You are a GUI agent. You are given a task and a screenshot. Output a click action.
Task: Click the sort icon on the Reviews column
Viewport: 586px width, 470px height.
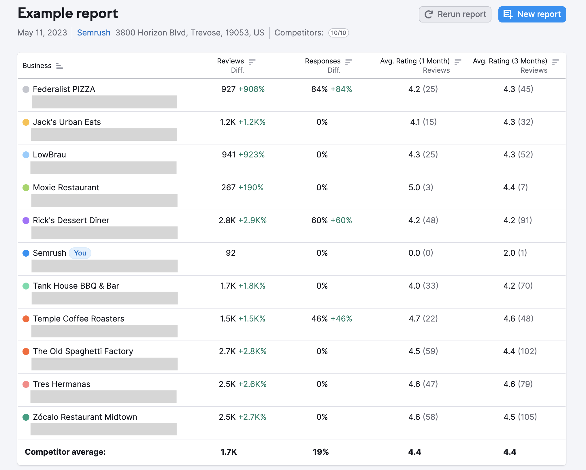[252, 61]
